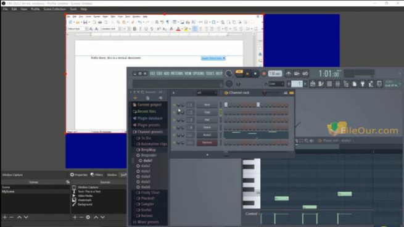Viewport: 404px width, 227px height.
Task: Toggle formatting marks pilcrow icon in Writer
Action: [x=168, y=22]
